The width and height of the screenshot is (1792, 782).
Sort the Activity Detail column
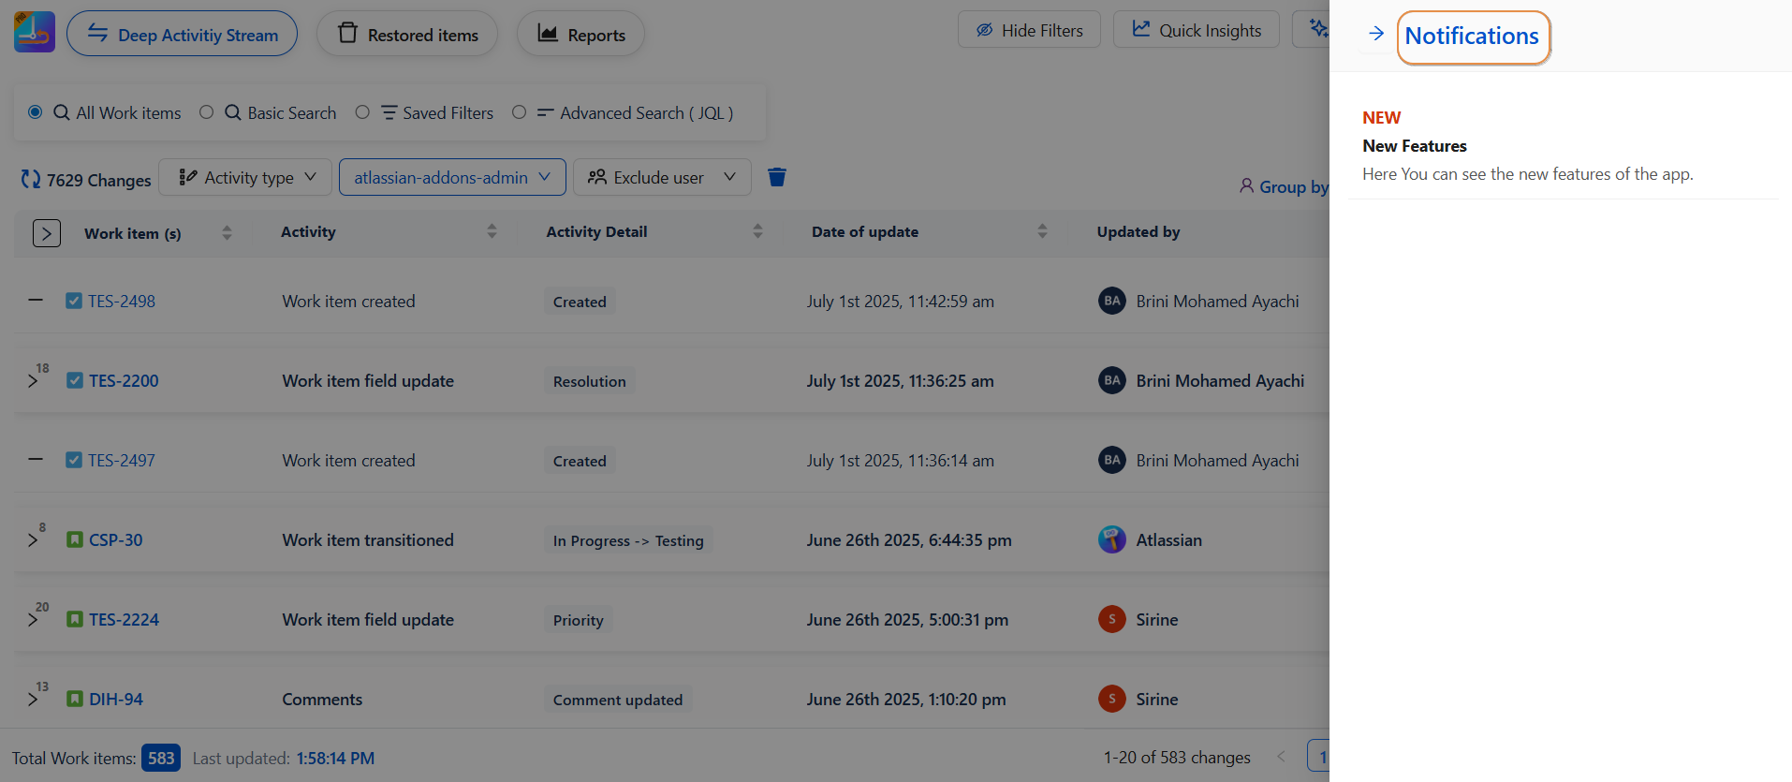757,231
